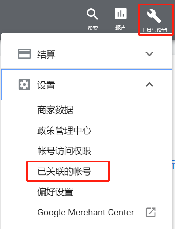Click the gear icon beside 设置
Screen dimensions: 175x229
[24, 85]
